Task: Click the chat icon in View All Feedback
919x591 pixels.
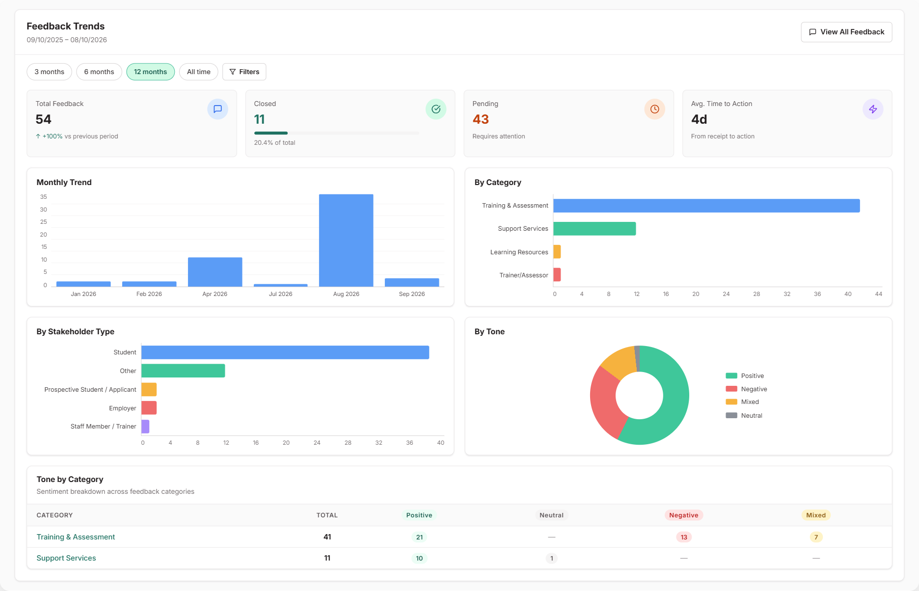Action: pos(812,32)
